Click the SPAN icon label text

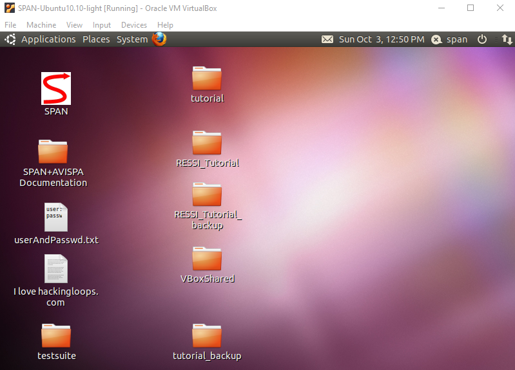(56, 111)
